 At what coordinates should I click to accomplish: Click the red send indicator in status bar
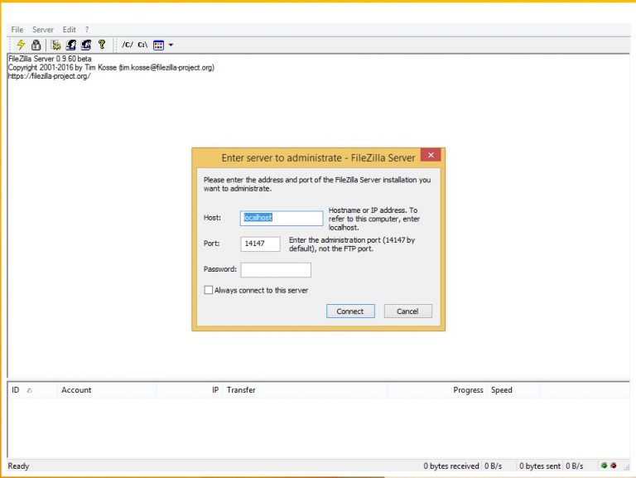pos(614,466)
